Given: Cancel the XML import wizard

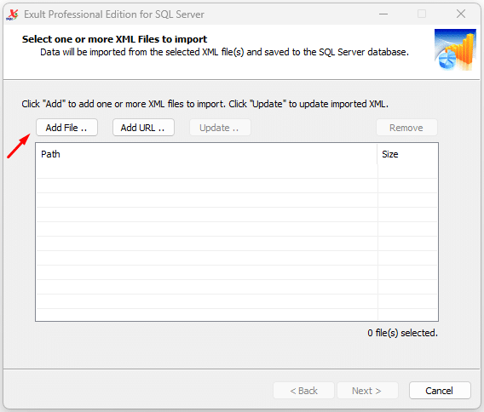Looking at the screenshot, I should [440, 391].
